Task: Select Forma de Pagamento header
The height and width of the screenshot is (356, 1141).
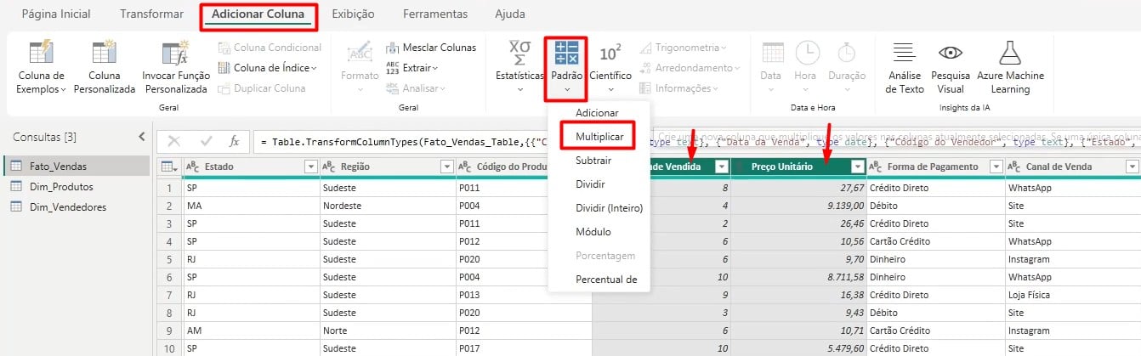Action: click(x=935, y=167)
